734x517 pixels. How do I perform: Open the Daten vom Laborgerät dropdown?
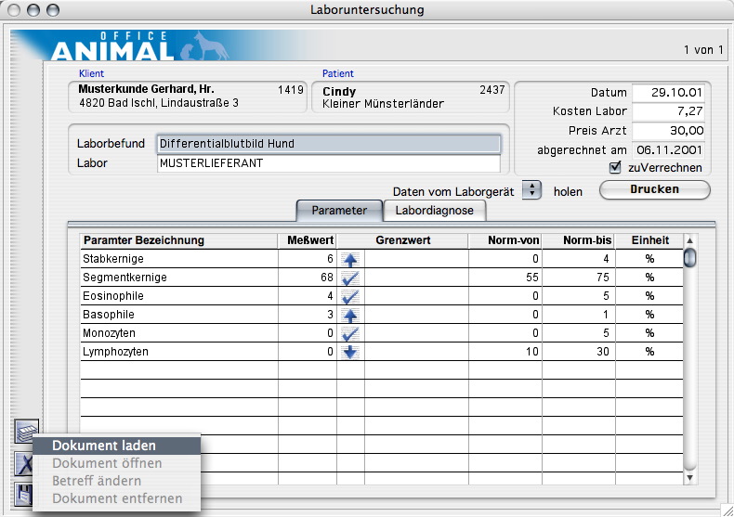531,189
